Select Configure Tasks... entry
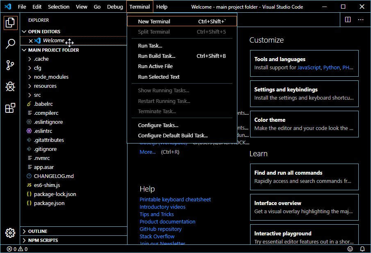The height and width of the screenshot is (253, 371). coord(182,125)
